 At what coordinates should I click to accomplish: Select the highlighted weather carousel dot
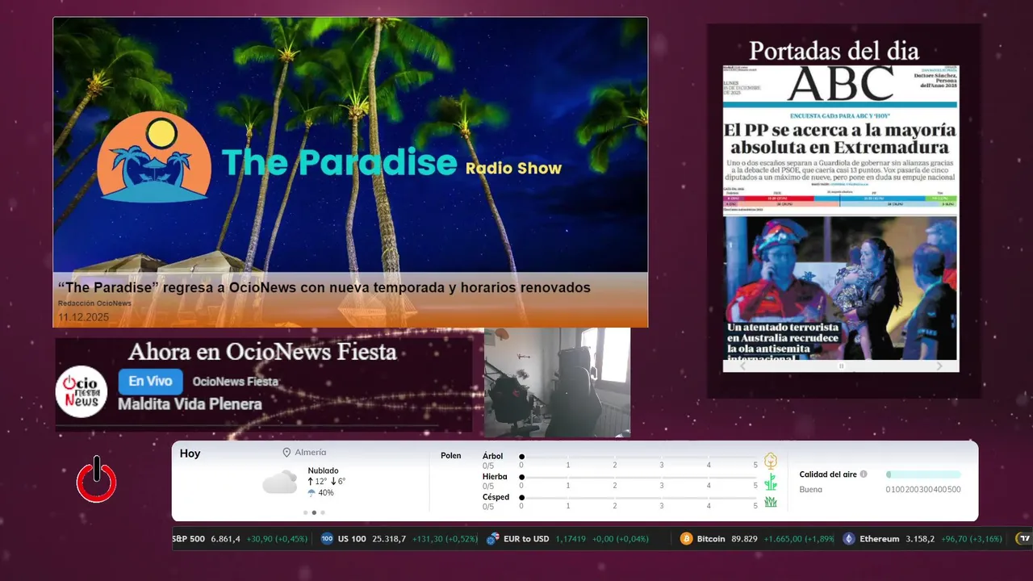314,512
